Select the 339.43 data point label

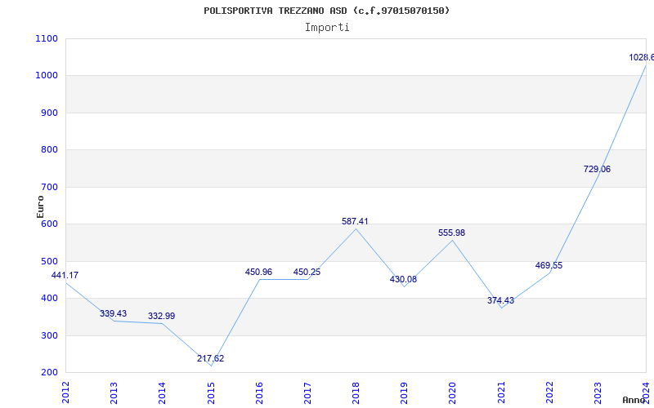coord(113,314)
